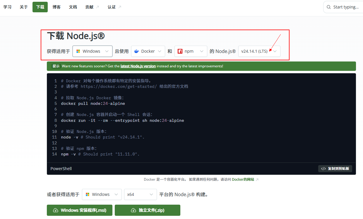Click the 下载 Node.js® page heading
This screenshot has width=363, height=219.
coord(76,36)
